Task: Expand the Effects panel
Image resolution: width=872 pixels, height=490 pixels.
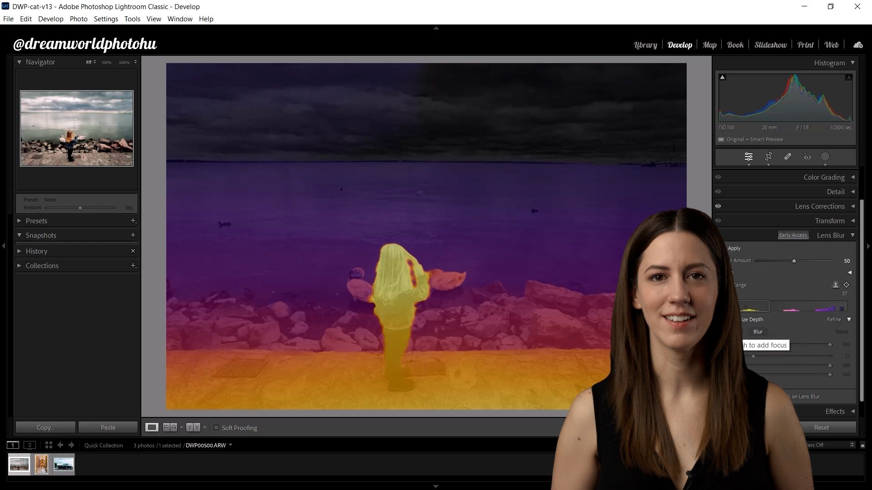Action: click(x=852, y=412)
